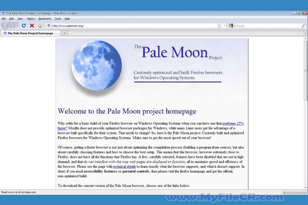Restore down the browser window
Screen dimensions: 308x205
tap(299, 13)
